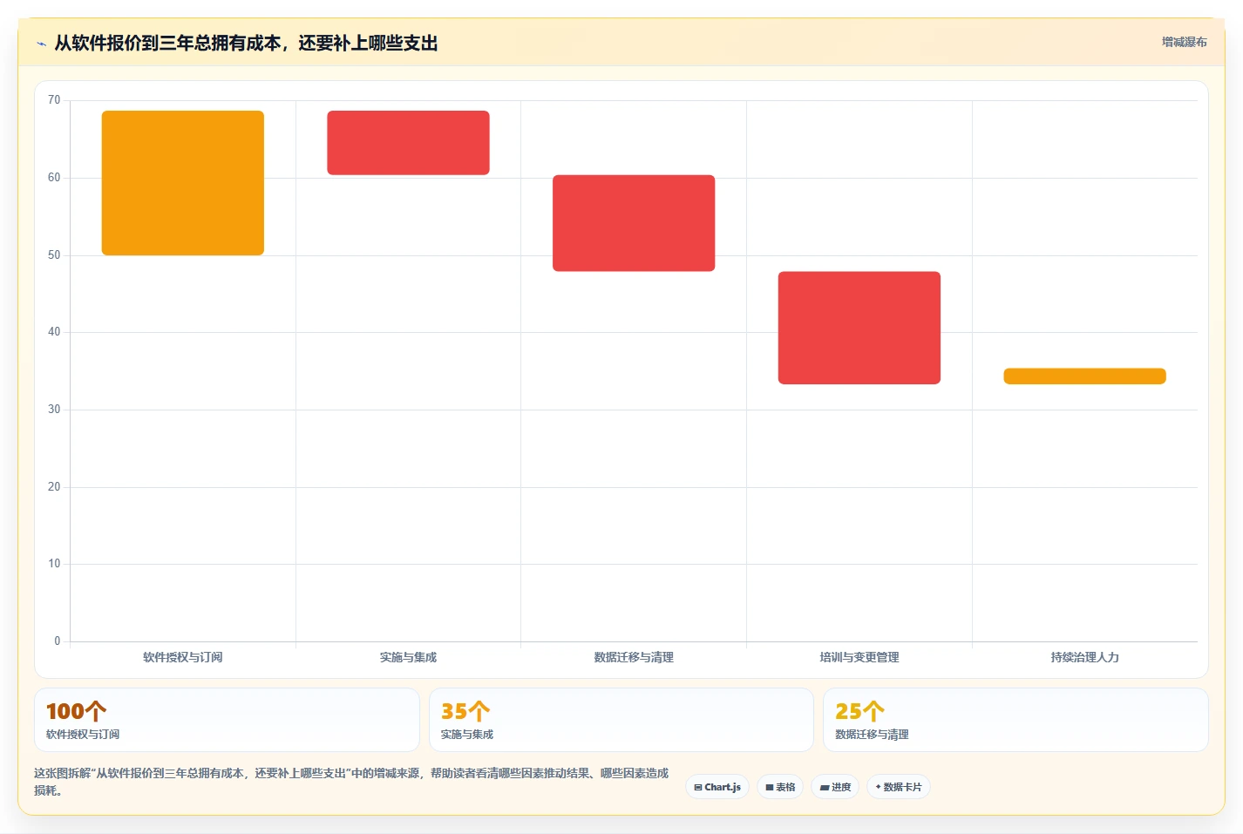The height and width of the screenshot is (834, 1243).
Task: Click the 35个 实施与集成 stat card
Action: (621, 720)
